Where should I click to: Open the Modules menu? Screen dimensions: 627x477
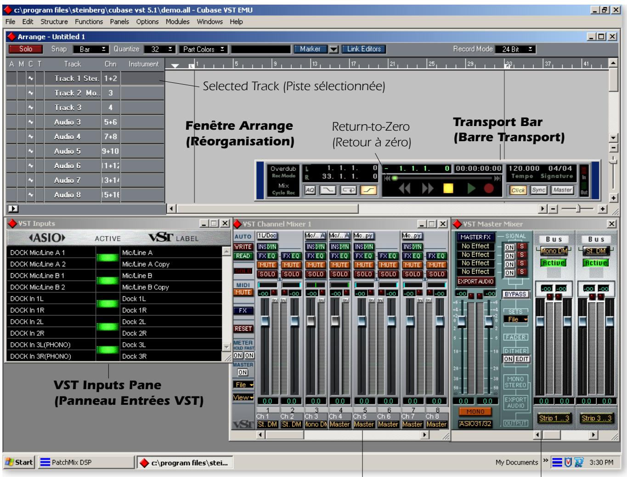[177, 22]
